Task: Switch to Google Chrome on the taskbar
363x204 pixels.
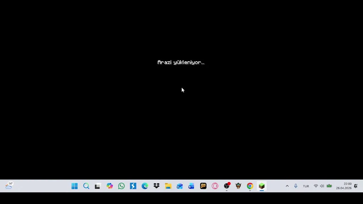Action: 250,186
